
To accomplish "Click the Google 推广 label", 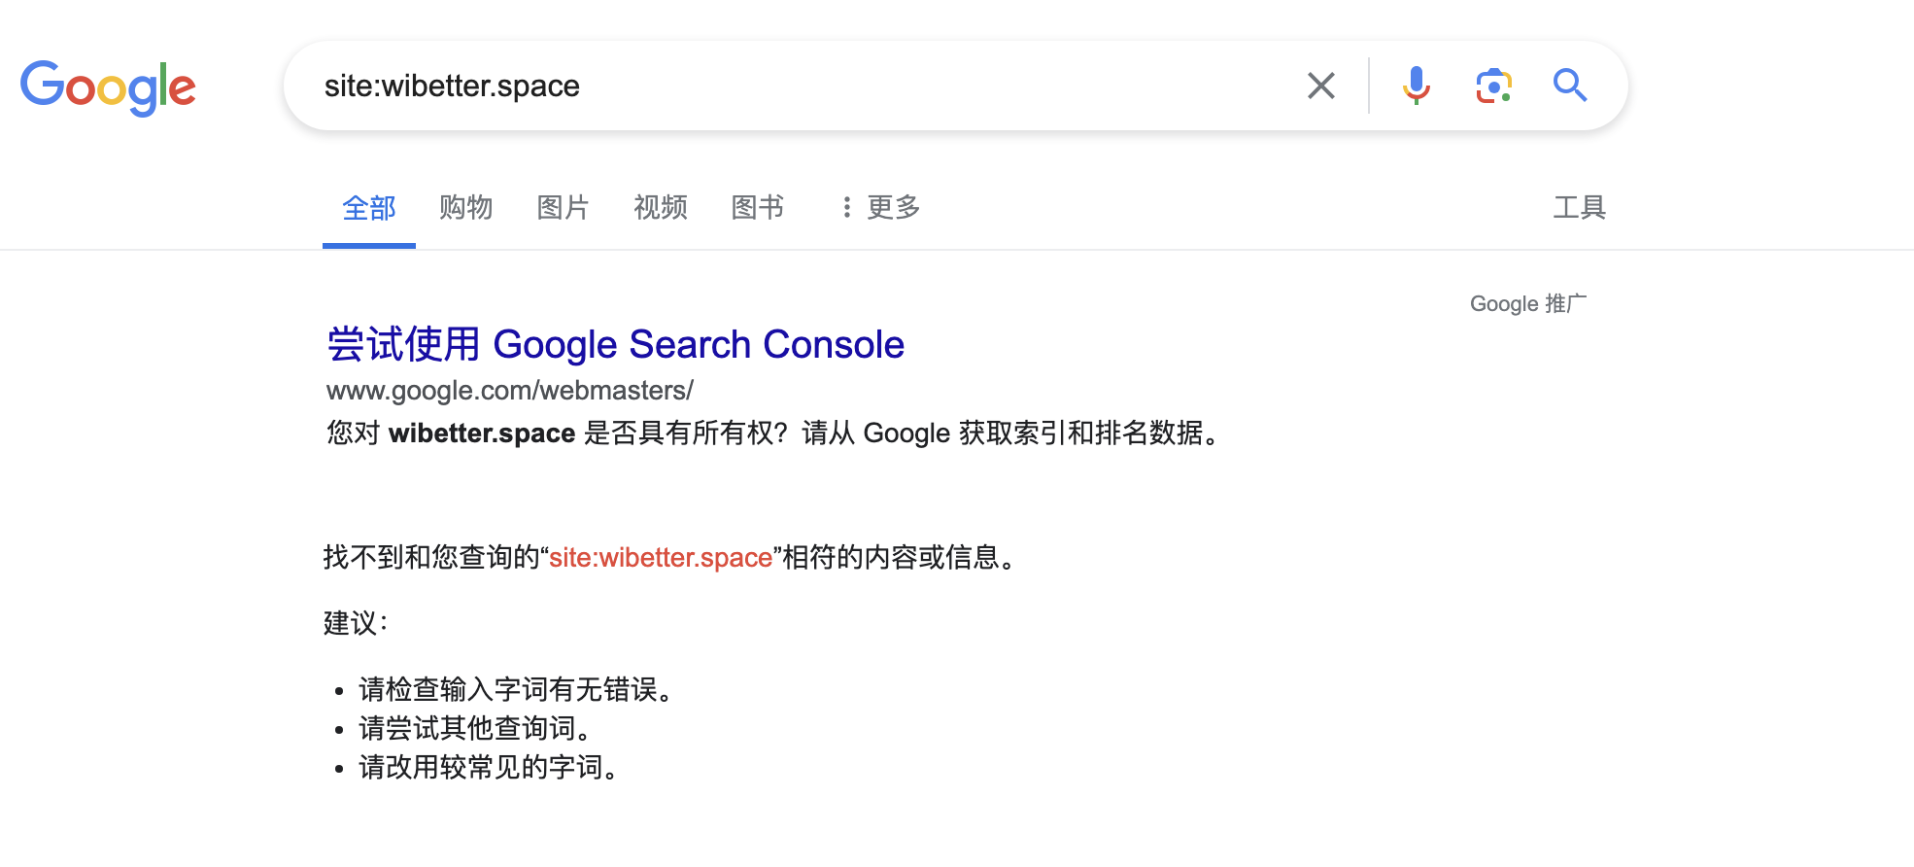I will coord(1528,303).
